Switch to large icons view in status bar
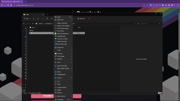The width and height of the screenshot is (180, 101). point(161,93)
